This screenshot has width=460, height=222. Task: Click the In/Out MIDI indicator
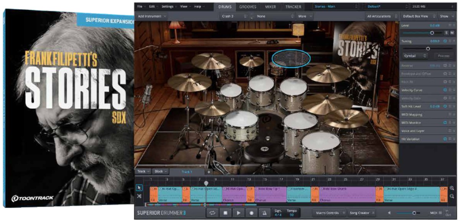pyautogui.click(x=447, y=213)
